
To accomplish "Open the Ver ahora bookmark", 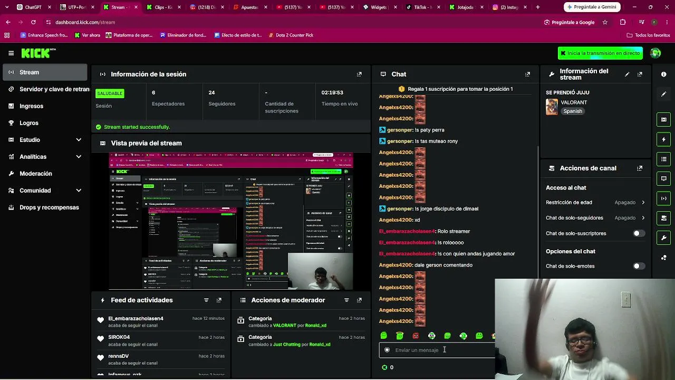I will [87, 35].
